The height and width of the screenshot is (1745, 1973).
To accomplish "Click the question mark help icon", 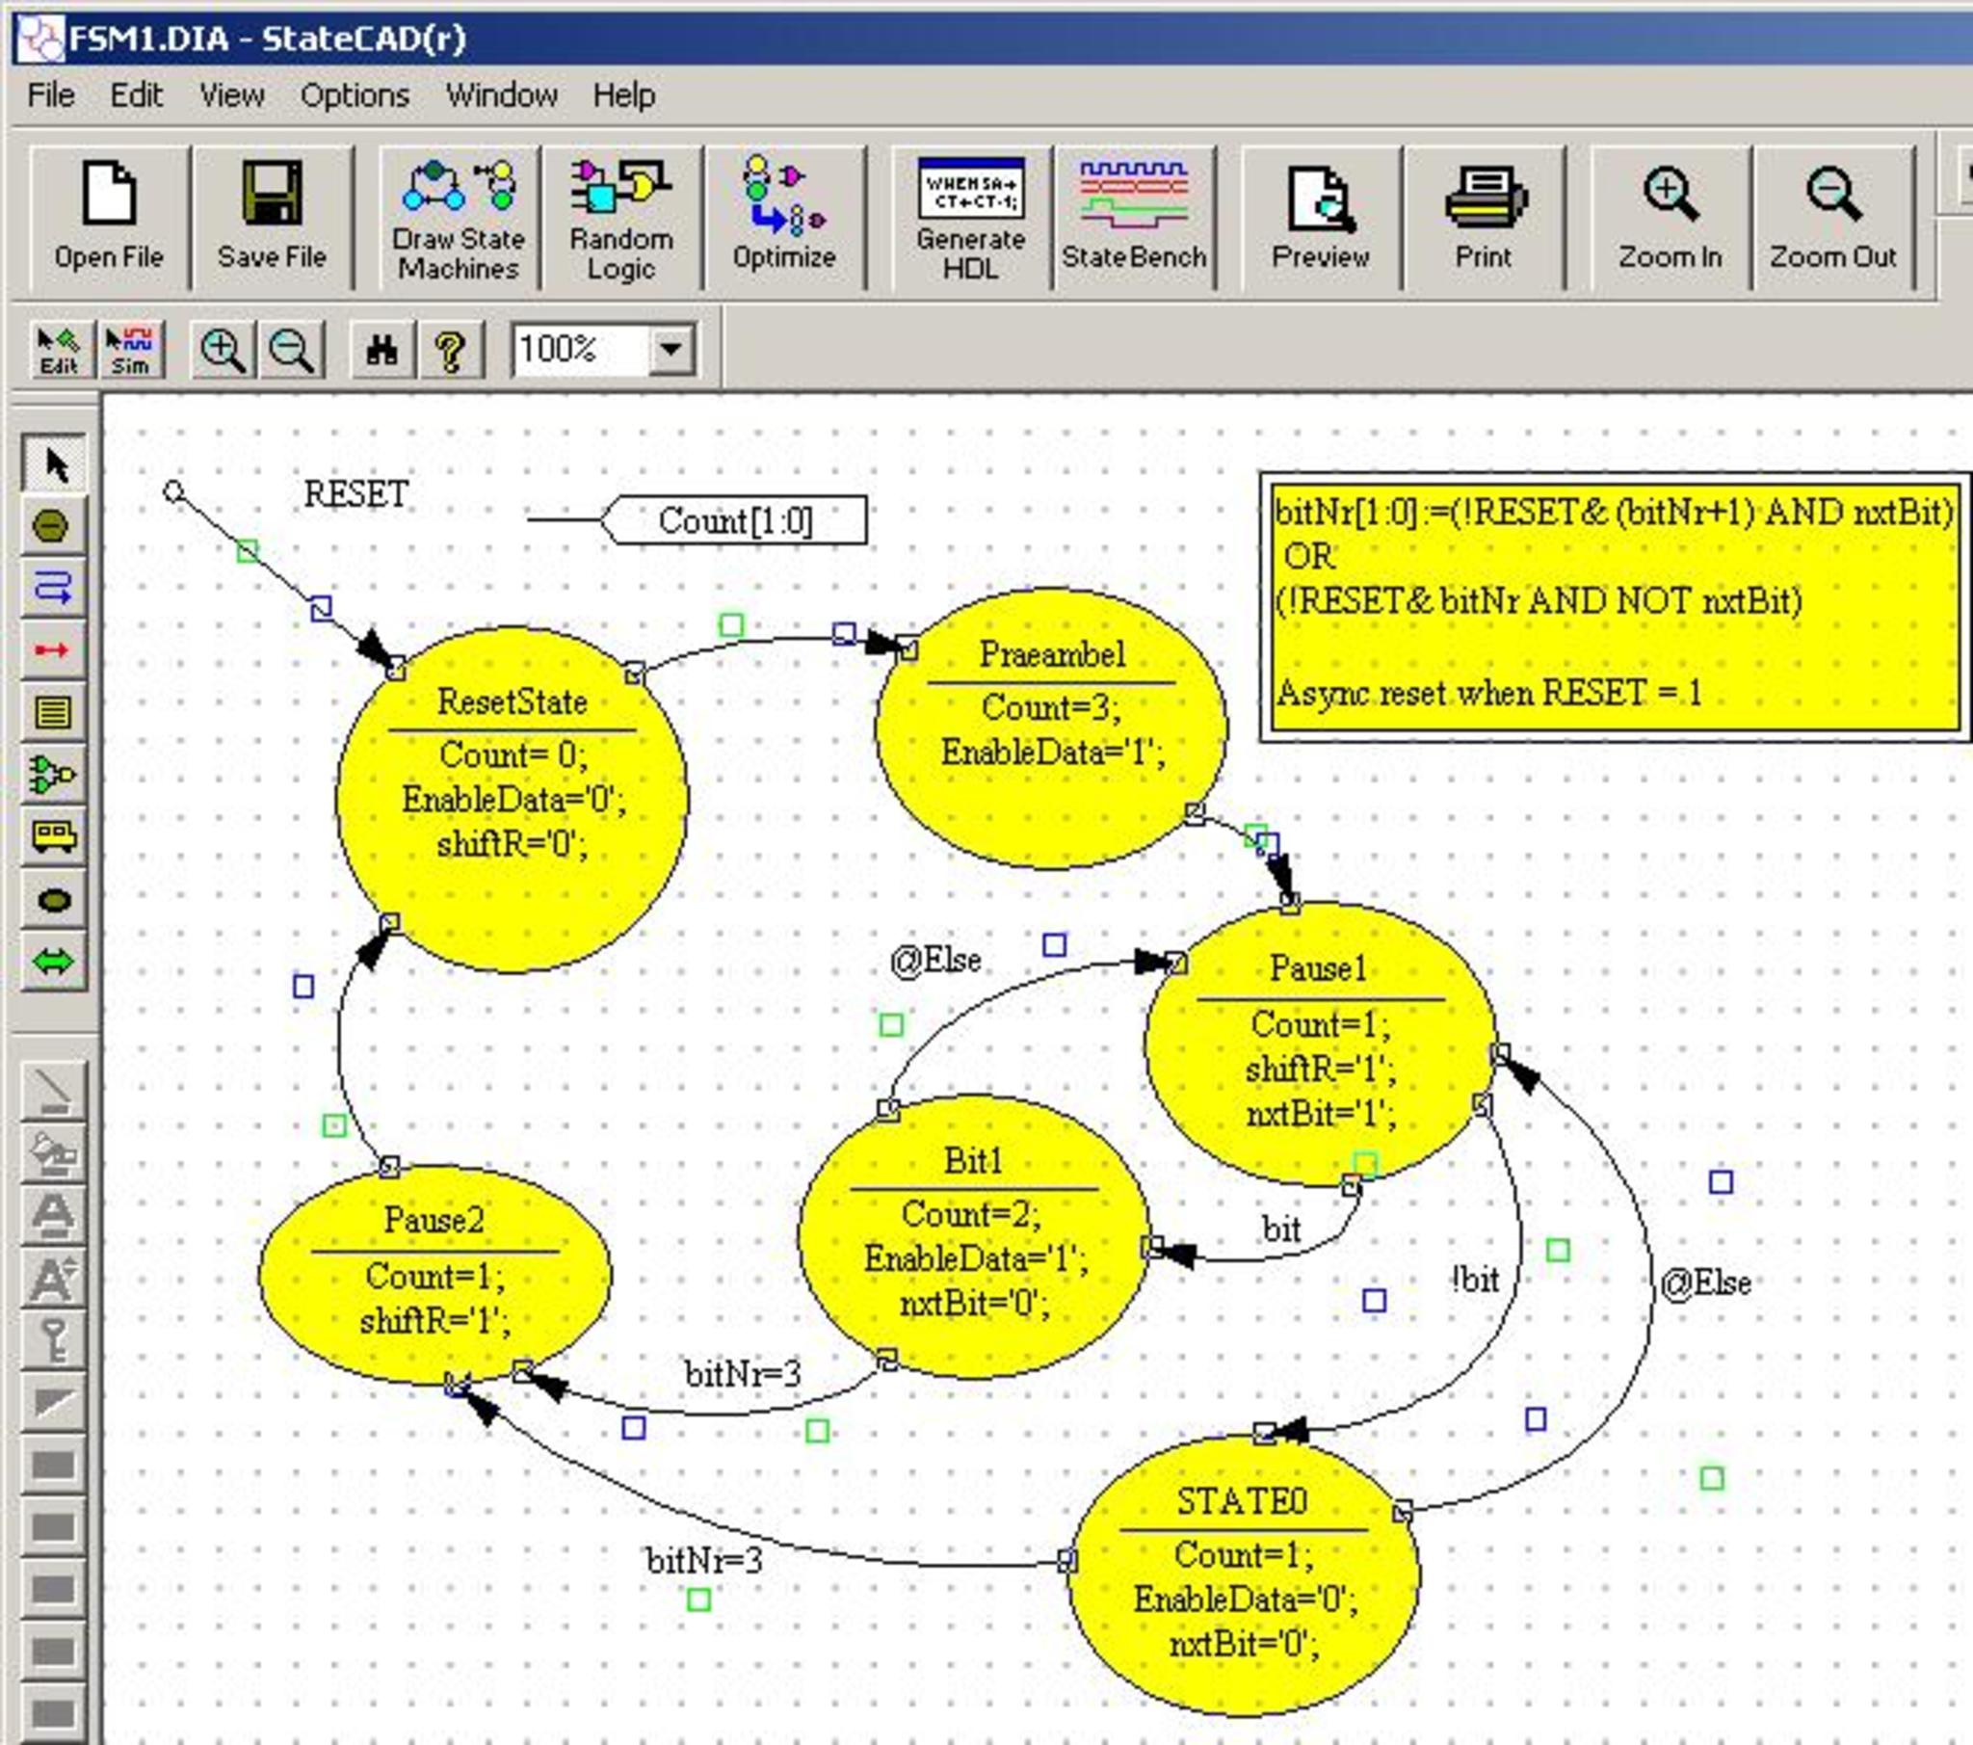I will tap(451, 350).
